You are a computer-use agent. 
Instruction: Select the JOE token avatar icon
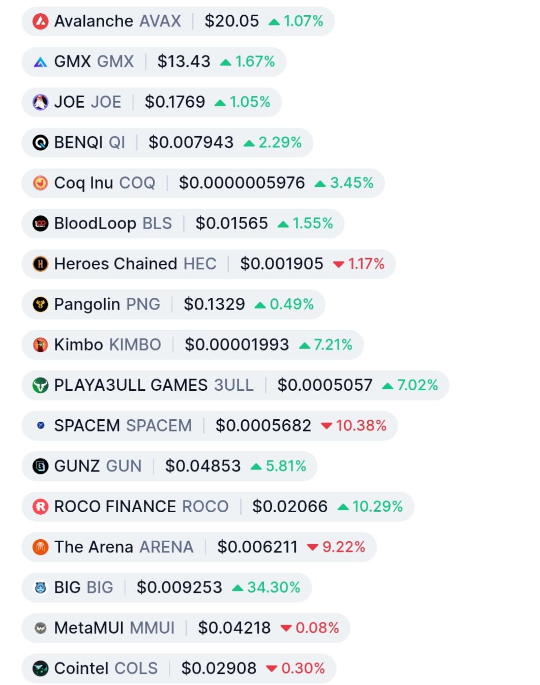point(40,102)
